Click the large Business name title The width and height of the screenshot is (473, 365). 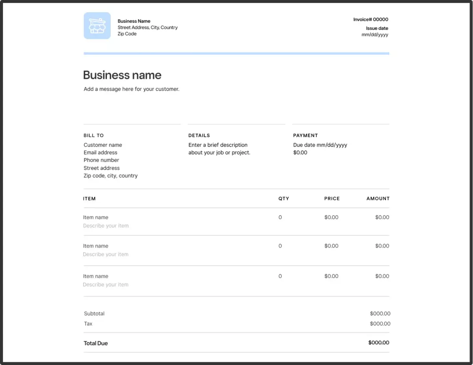pyautogui.click(x=122, y=75)
